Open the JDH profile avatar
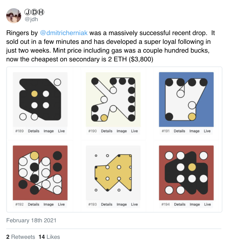Screen dimensions: 227x245 click(x=14, y=16)
